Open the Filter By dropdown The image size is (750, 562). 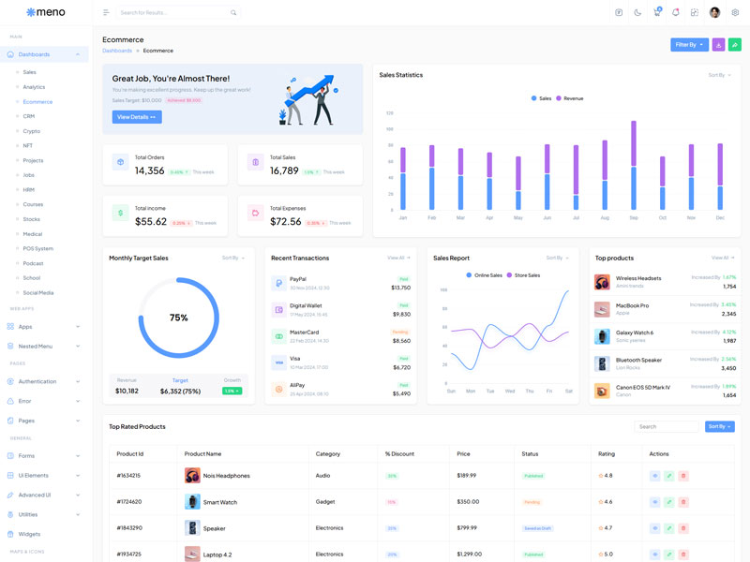pyautogui.click(x=689, y=45)
